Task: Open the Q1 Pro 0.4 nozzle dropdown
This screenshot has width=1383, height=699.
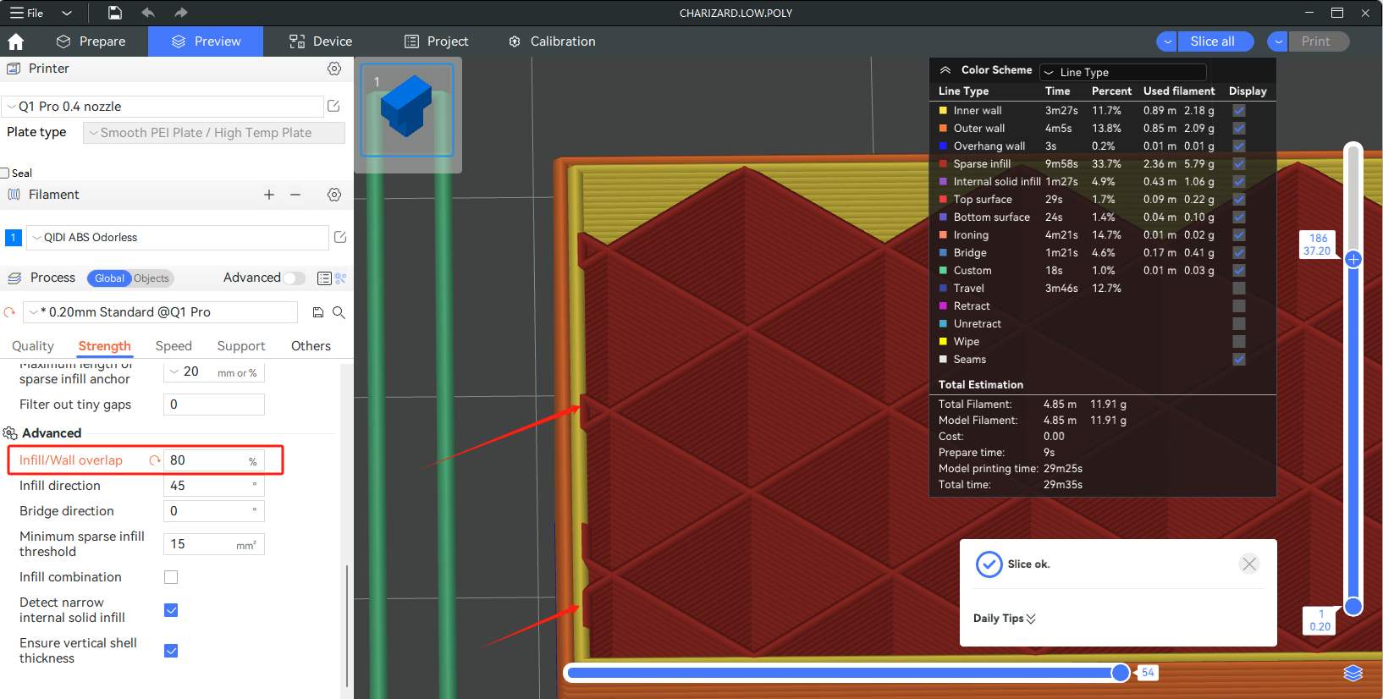Action: [163, 107]
